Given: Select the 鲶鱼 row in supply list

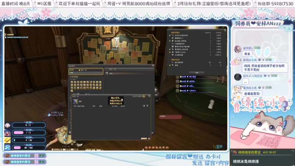Looking at the screenshot, I should click(196, 65).
